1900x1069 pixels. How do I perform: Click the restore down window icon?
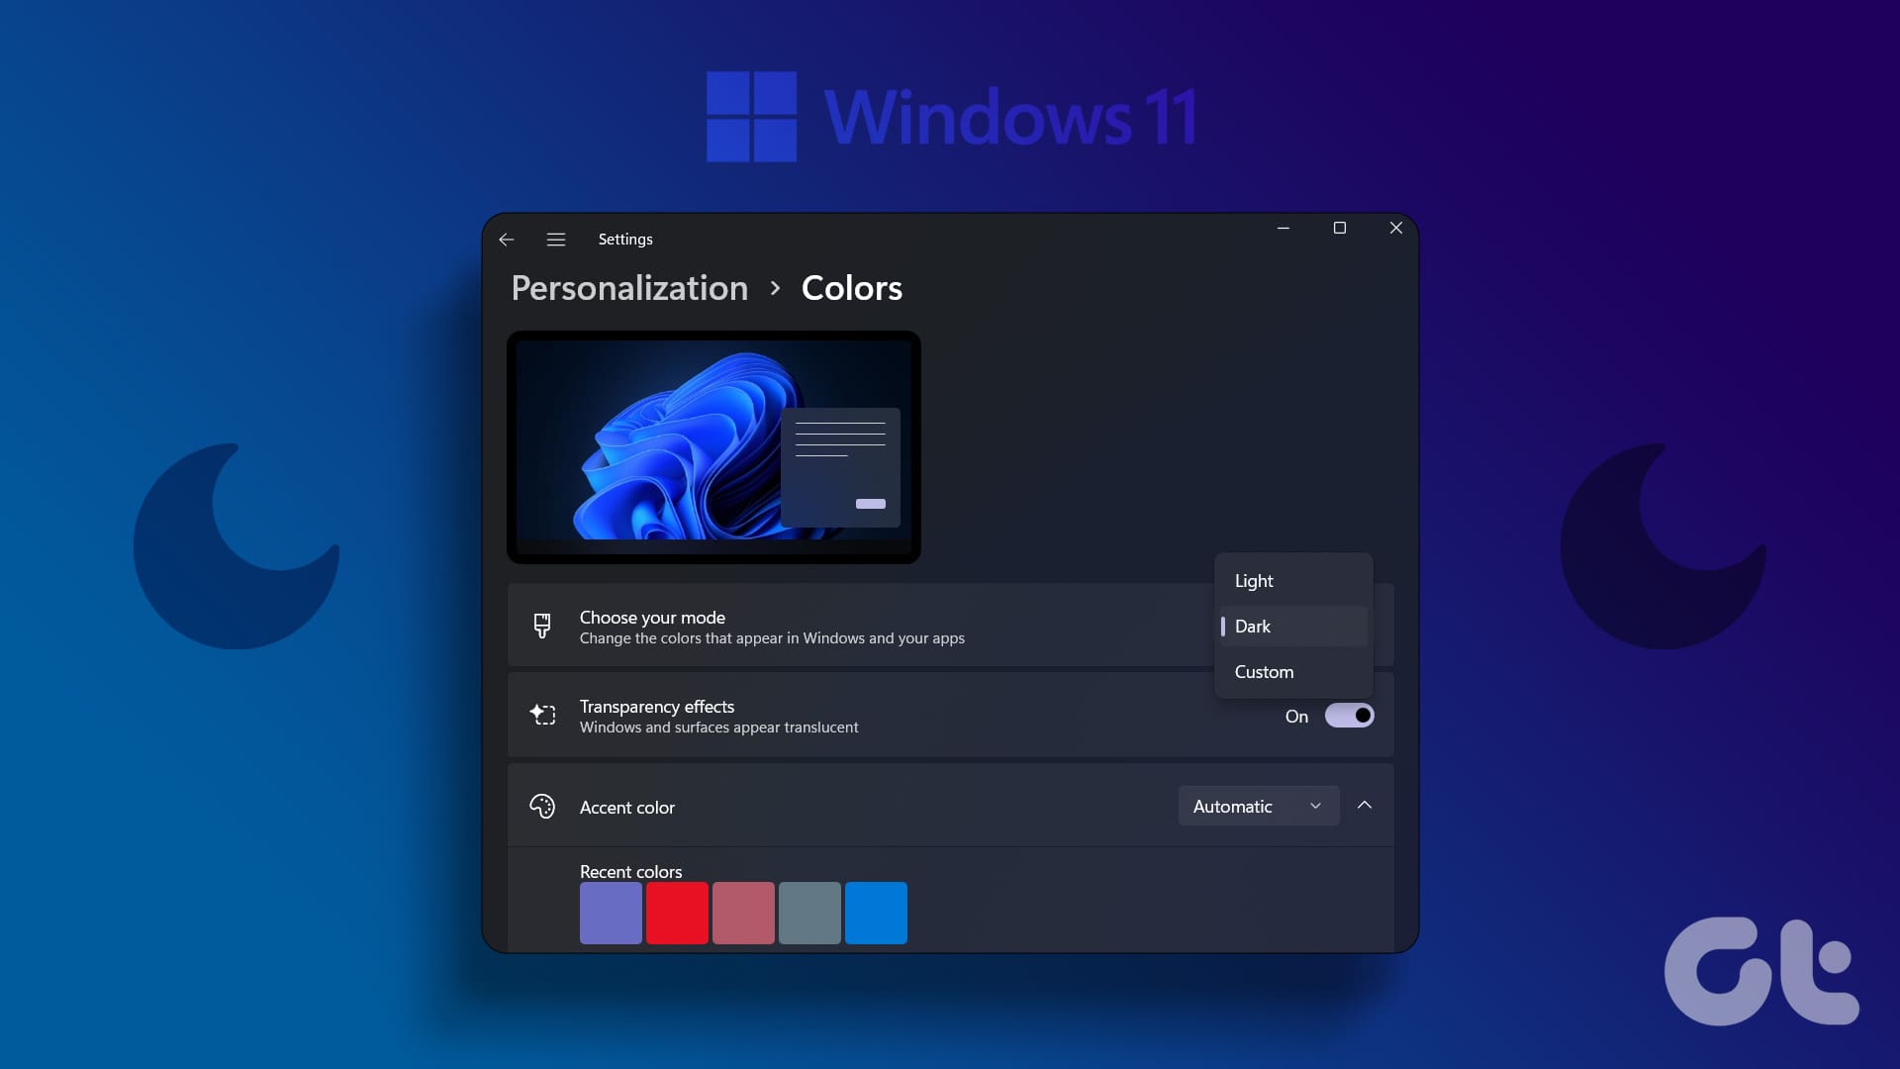click(x=1338, y=227)
